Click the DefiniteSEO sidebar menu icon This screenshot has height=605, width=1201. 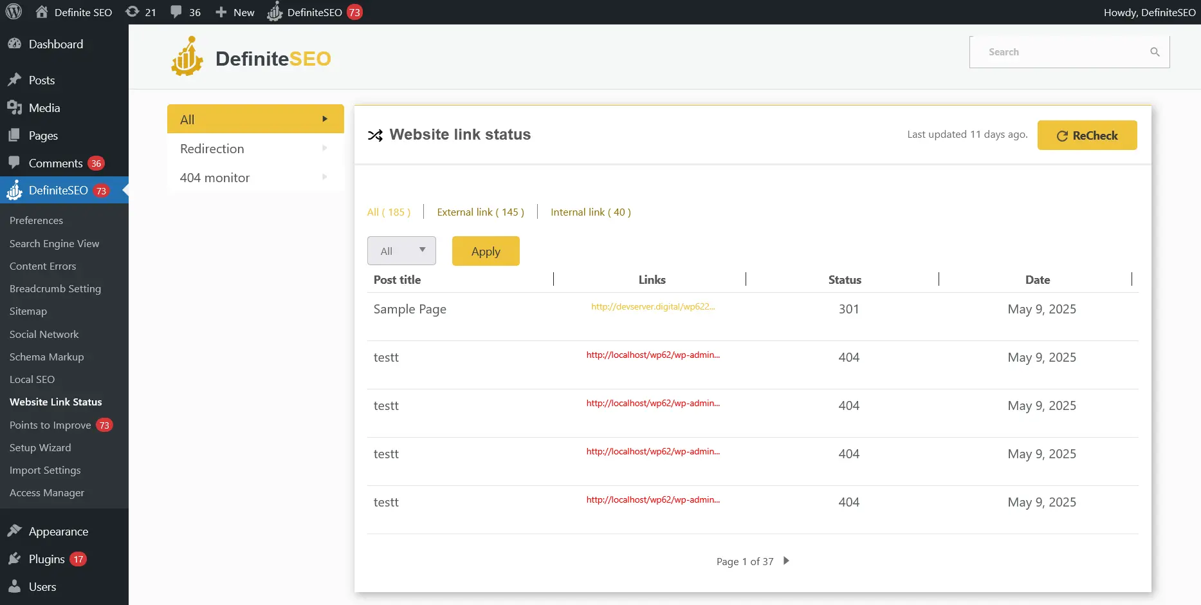pos(14,190)
